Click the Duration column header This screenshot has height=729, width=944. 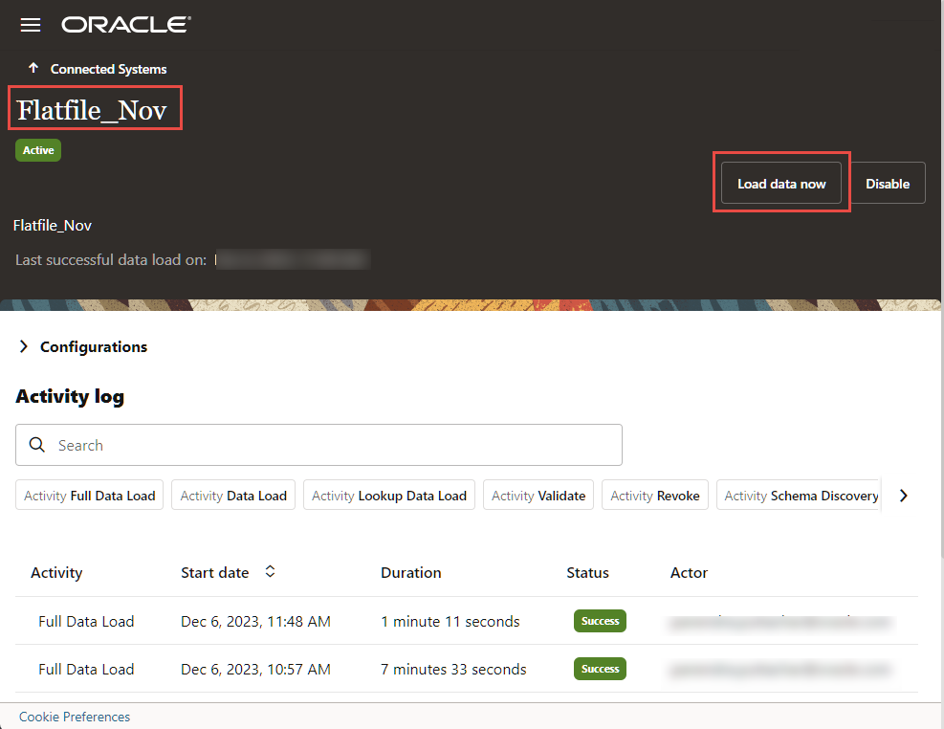click(x=410, y=572)
